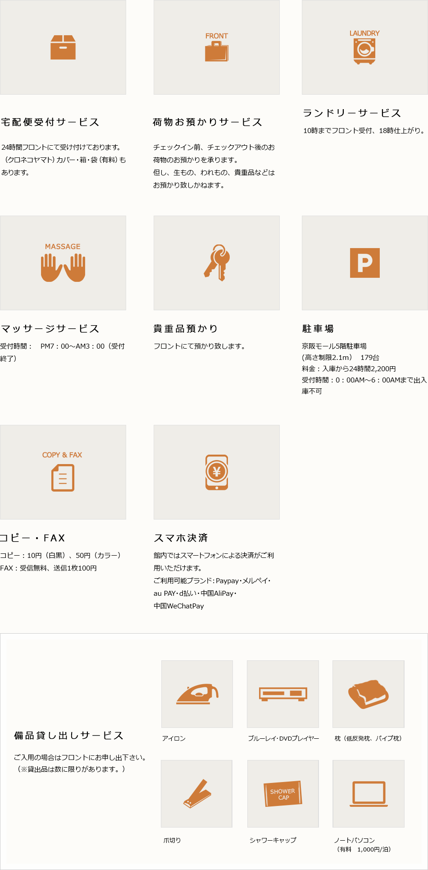Screen dimensions: 428x870
Task: Click the laptop computer icon
Action: tap(369, 794)
